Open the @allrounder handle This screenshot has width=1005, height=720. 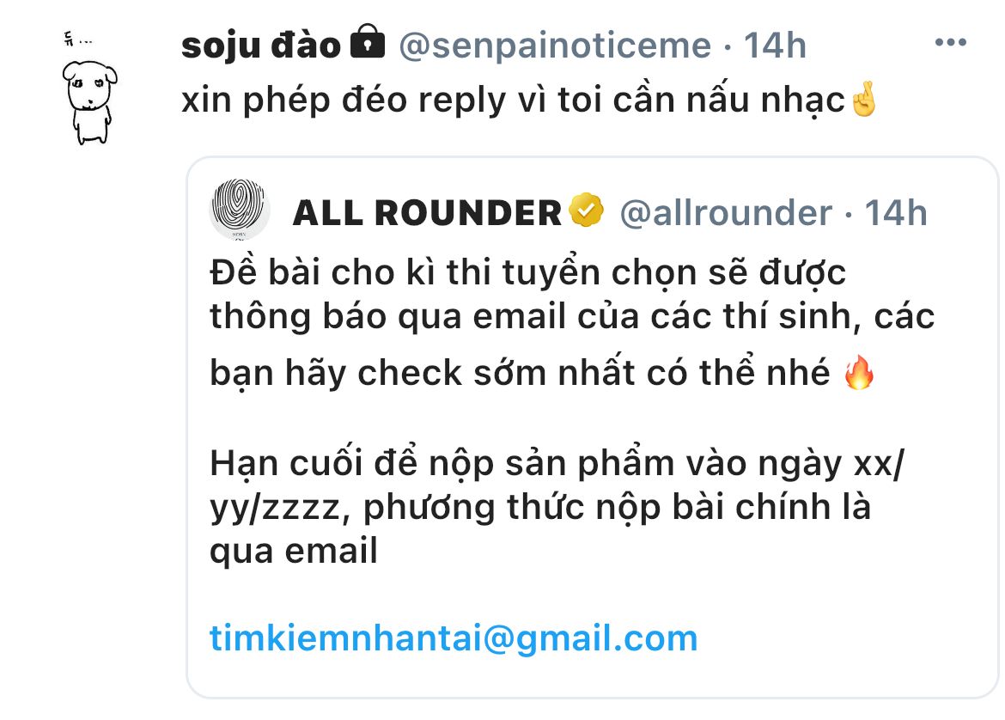pos(726,213)
